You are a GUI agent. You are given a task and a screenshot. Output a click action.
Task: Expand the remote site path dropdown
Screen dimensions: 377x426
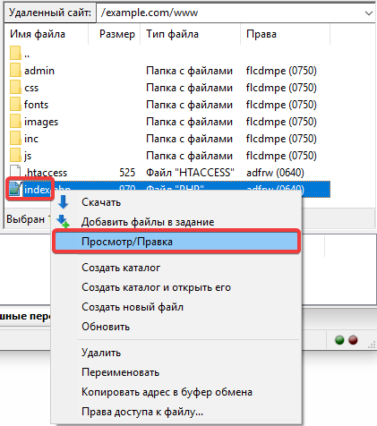pos(369,13)
